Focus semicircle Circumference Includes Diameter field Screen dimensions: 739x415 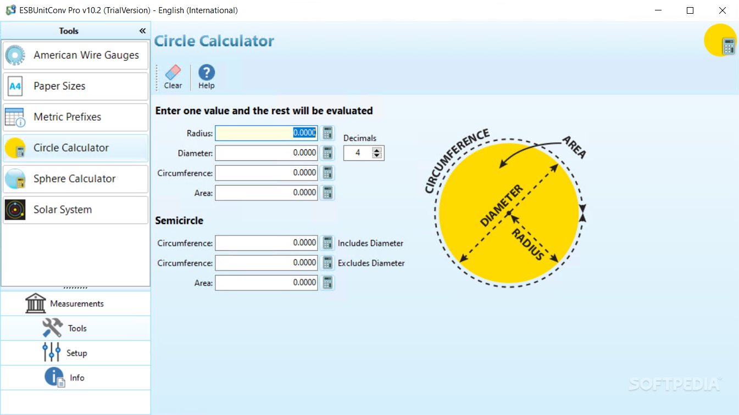[266, 243]
